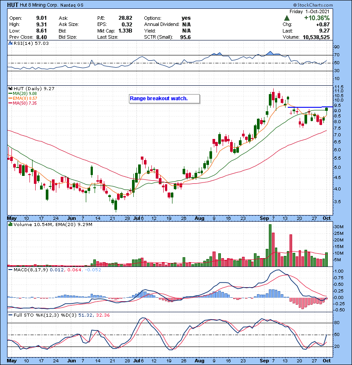
Task: Click the MACD histogram value '-0.052'
Action: 93,270
